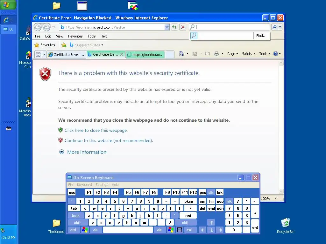This screenshot has height=244, width=326.
Task: Toggle the right shft key
Action: pyautogui.click(x=185, y=223)
